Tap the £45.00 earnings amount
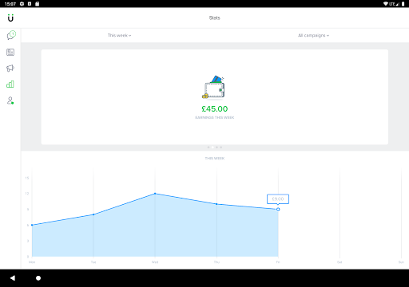Screen dimensions: 409x287 coord(215,108)
